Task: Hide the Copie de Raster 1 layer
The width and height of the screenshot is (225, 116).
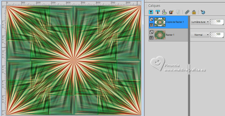Action: 151,25
